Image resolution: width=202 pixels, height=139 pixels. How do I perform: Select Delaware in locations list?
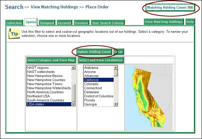(99, 92)
